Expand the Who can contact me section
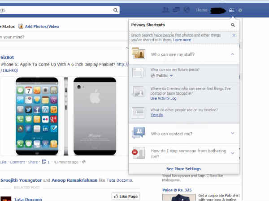 (x=232, y=133)
